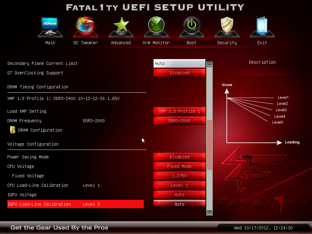
Task: Select the CPU Voltage row label
Action: (x=20, y=166)
